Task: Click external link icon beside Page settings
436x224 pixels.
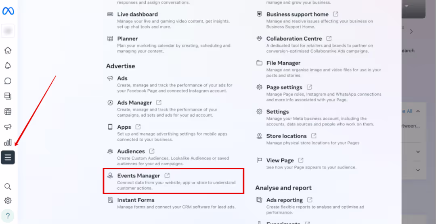Action: coord(310,87)
